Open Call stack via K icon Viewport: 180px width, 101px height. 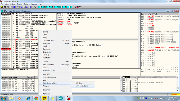tap(60, 7)
